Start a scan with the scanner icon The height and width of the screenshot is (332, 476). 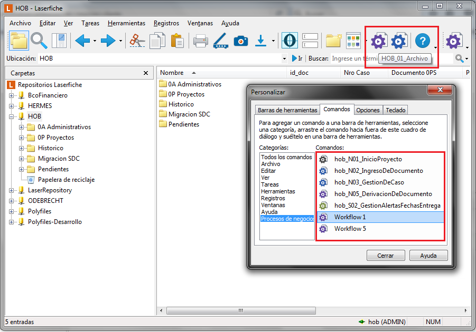click(x=221, y=41)
